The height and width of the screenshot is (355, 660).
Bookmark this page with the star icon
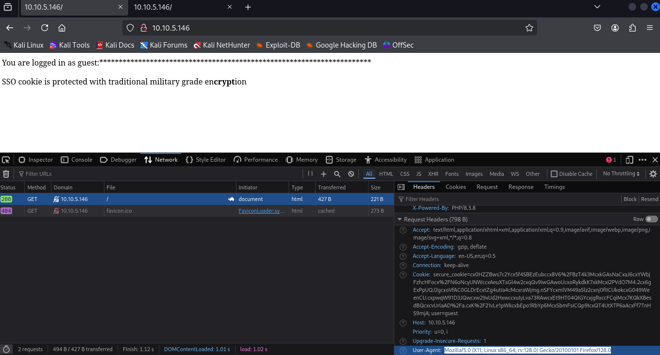pos(529,28)
